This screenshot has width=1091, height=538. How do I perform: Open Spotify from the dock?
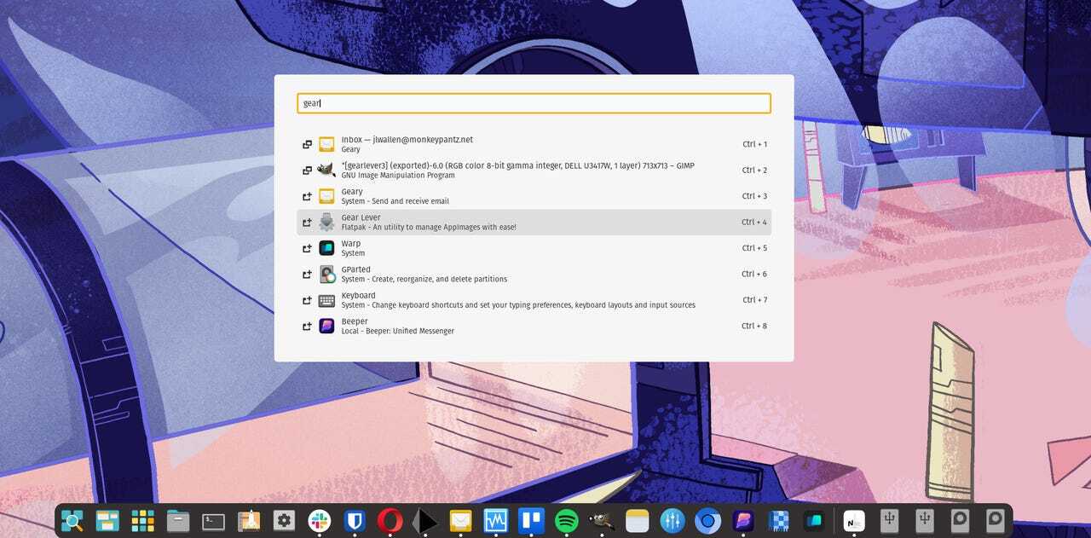coord(567,520)
